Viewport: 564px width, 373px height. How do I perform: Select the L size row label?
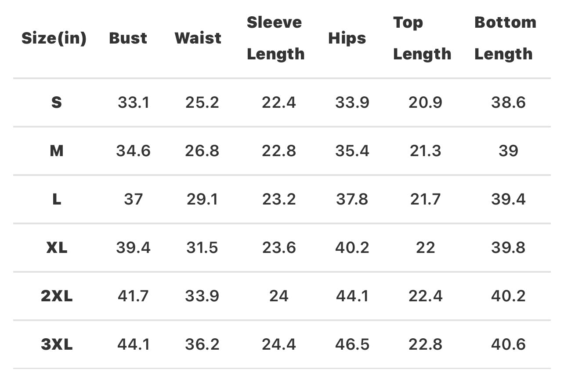57,199
